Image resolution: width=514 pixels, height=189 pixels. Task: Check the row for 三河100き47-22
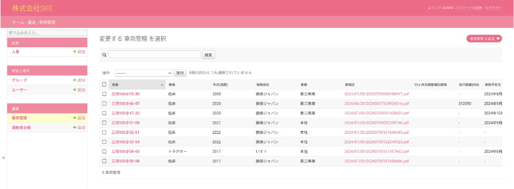point(104,113)
